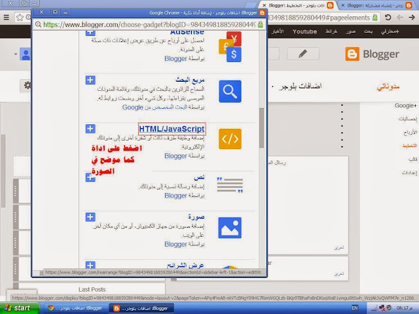Image resolution: width=419 pixels, height=314 pixels.
Task: Add the image gadget with its plus button
Action: click(x=90, y=217)
